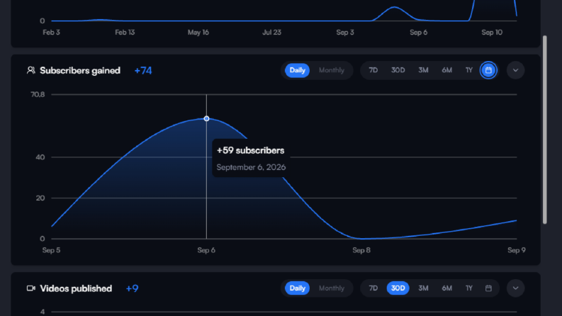This screenshot has height=316, width=562.
Task: Switch Videos published to Daily view
Action: (x=297, y=288)
